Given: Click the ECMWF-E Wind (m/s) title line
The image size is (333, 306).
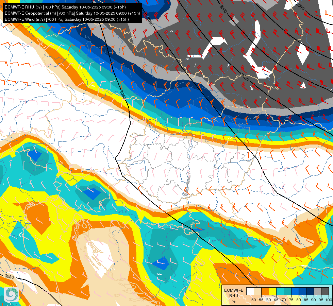Looking at the screenshot, I should pyautogui.click(x=67, y=19).
